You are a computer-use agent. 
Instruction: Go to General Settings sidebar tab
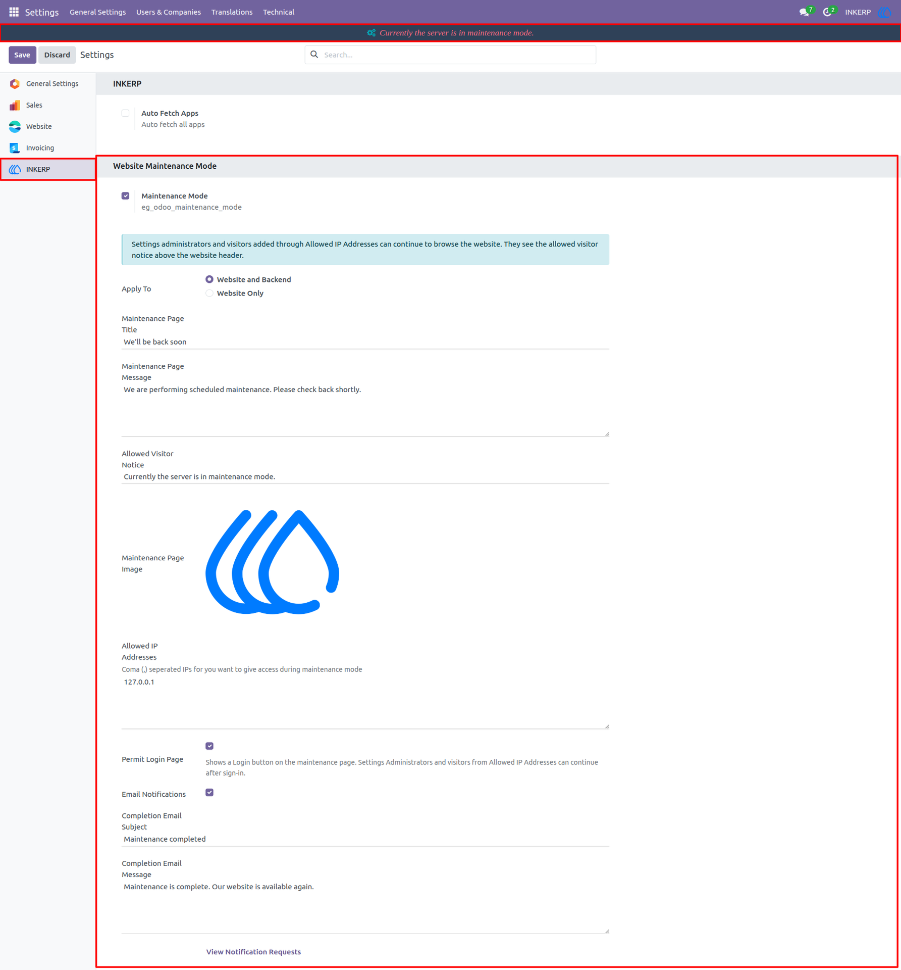(48, 84)
